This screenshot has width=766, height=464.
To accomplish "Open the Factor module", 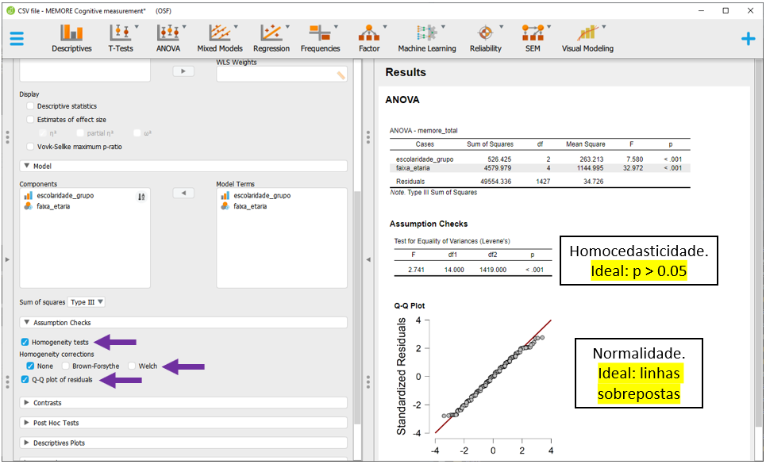I will pyautogui.click(x=369, y=39).
